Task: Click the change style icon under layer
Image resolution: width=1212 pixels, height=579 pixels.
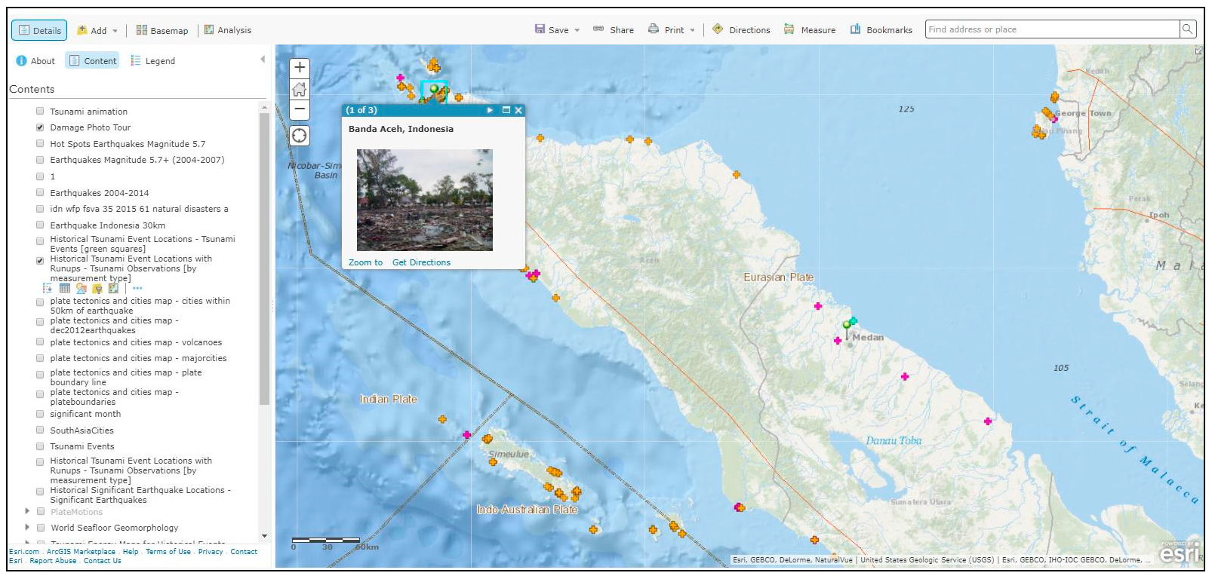Action: [81, 288]
